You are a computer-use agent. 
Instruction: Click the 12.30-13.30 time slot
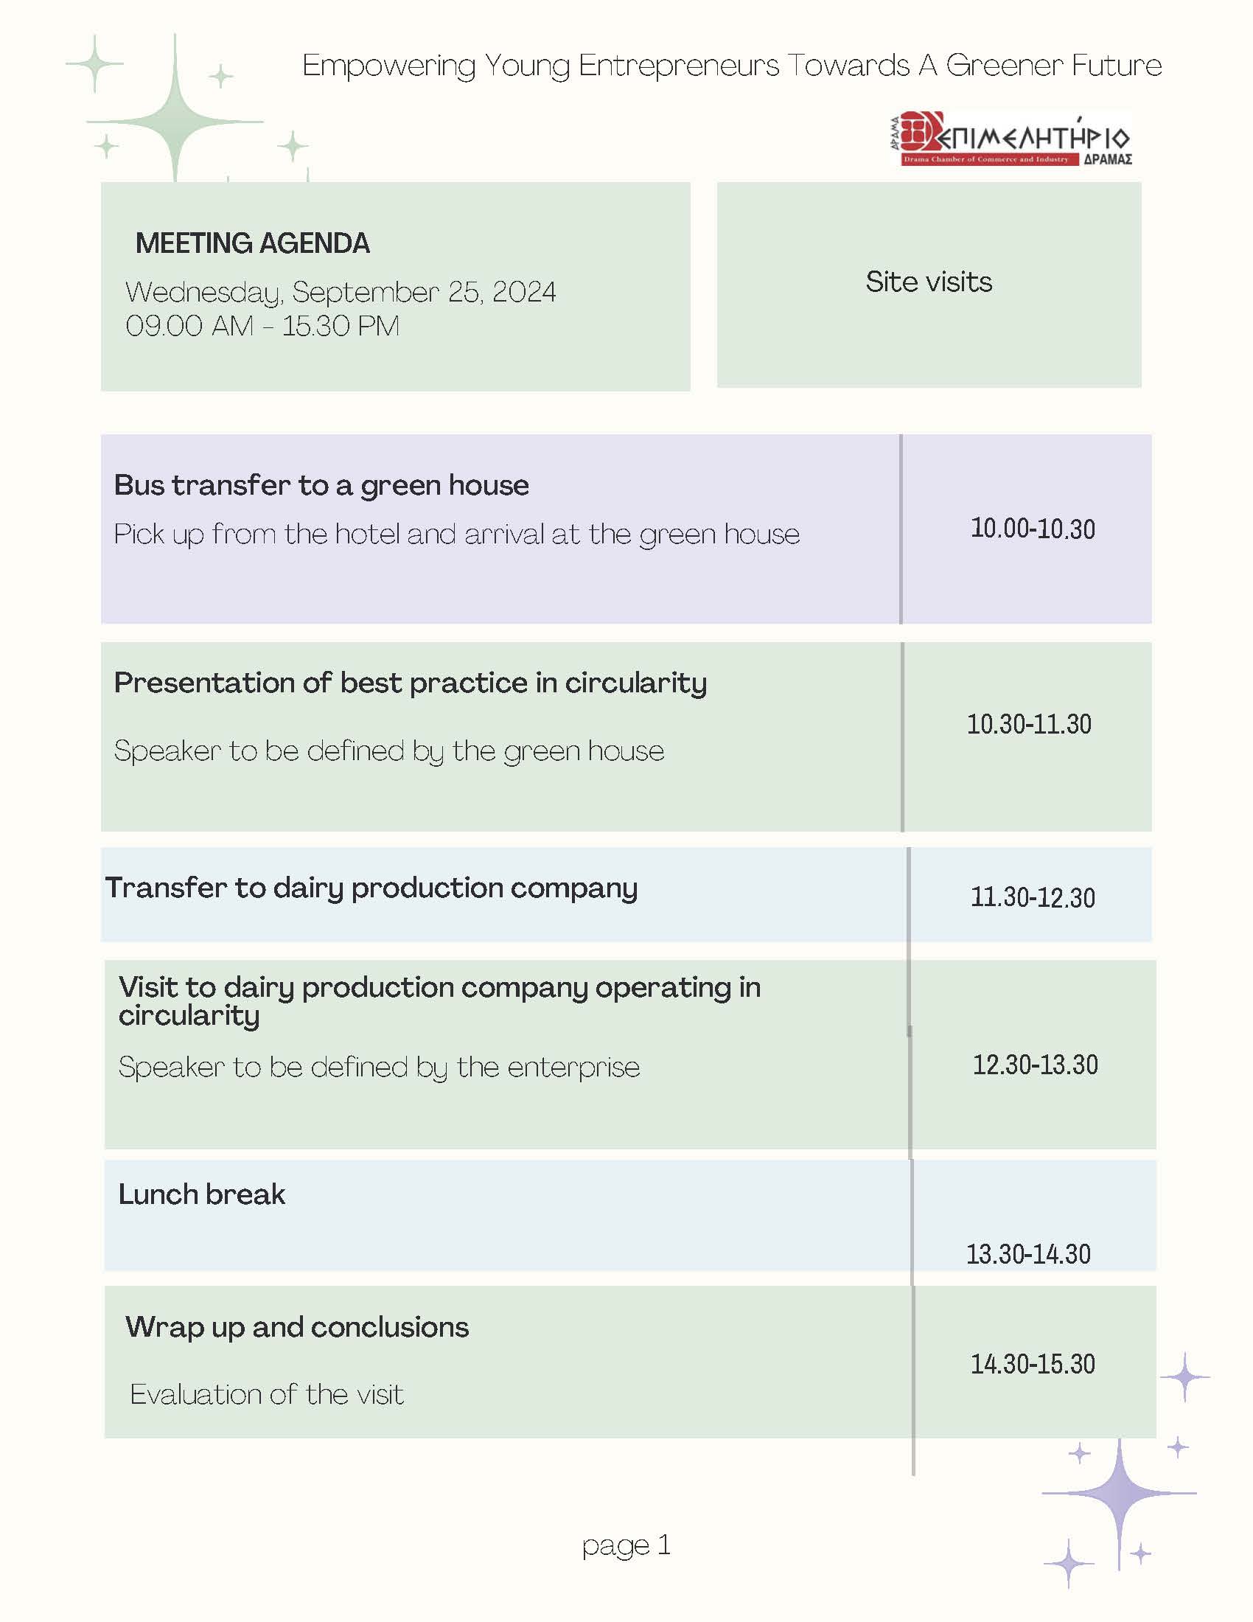click(x=1036, y=1065)
